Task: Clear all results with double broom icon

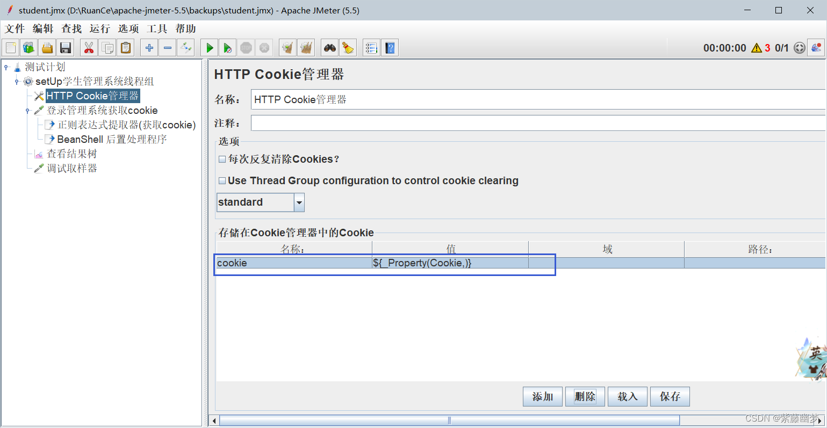Action: click(x=306, y=48)
